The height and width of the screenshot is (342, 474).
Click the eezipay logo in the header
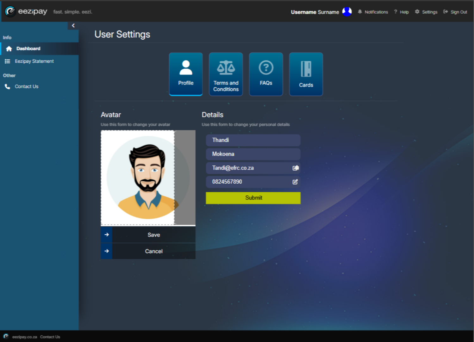(26, 11)
